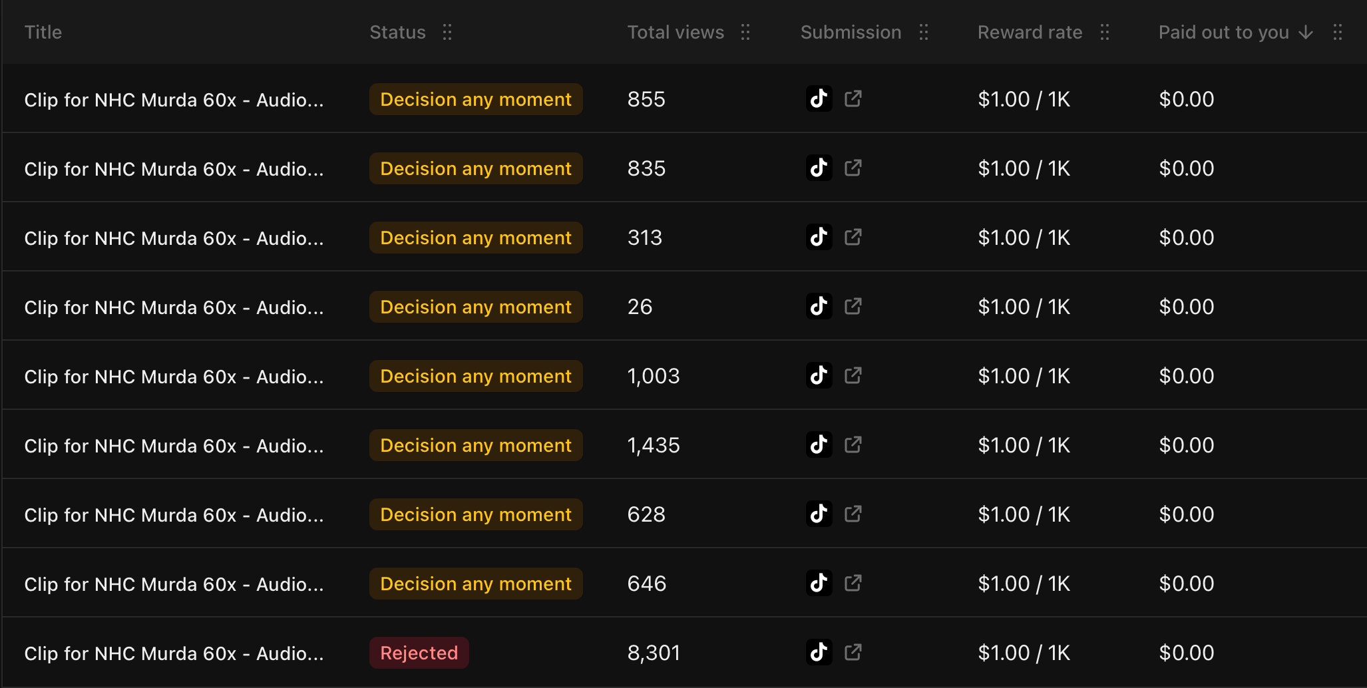
Task: Open external link for the 835 views submission
Action: 853,168
